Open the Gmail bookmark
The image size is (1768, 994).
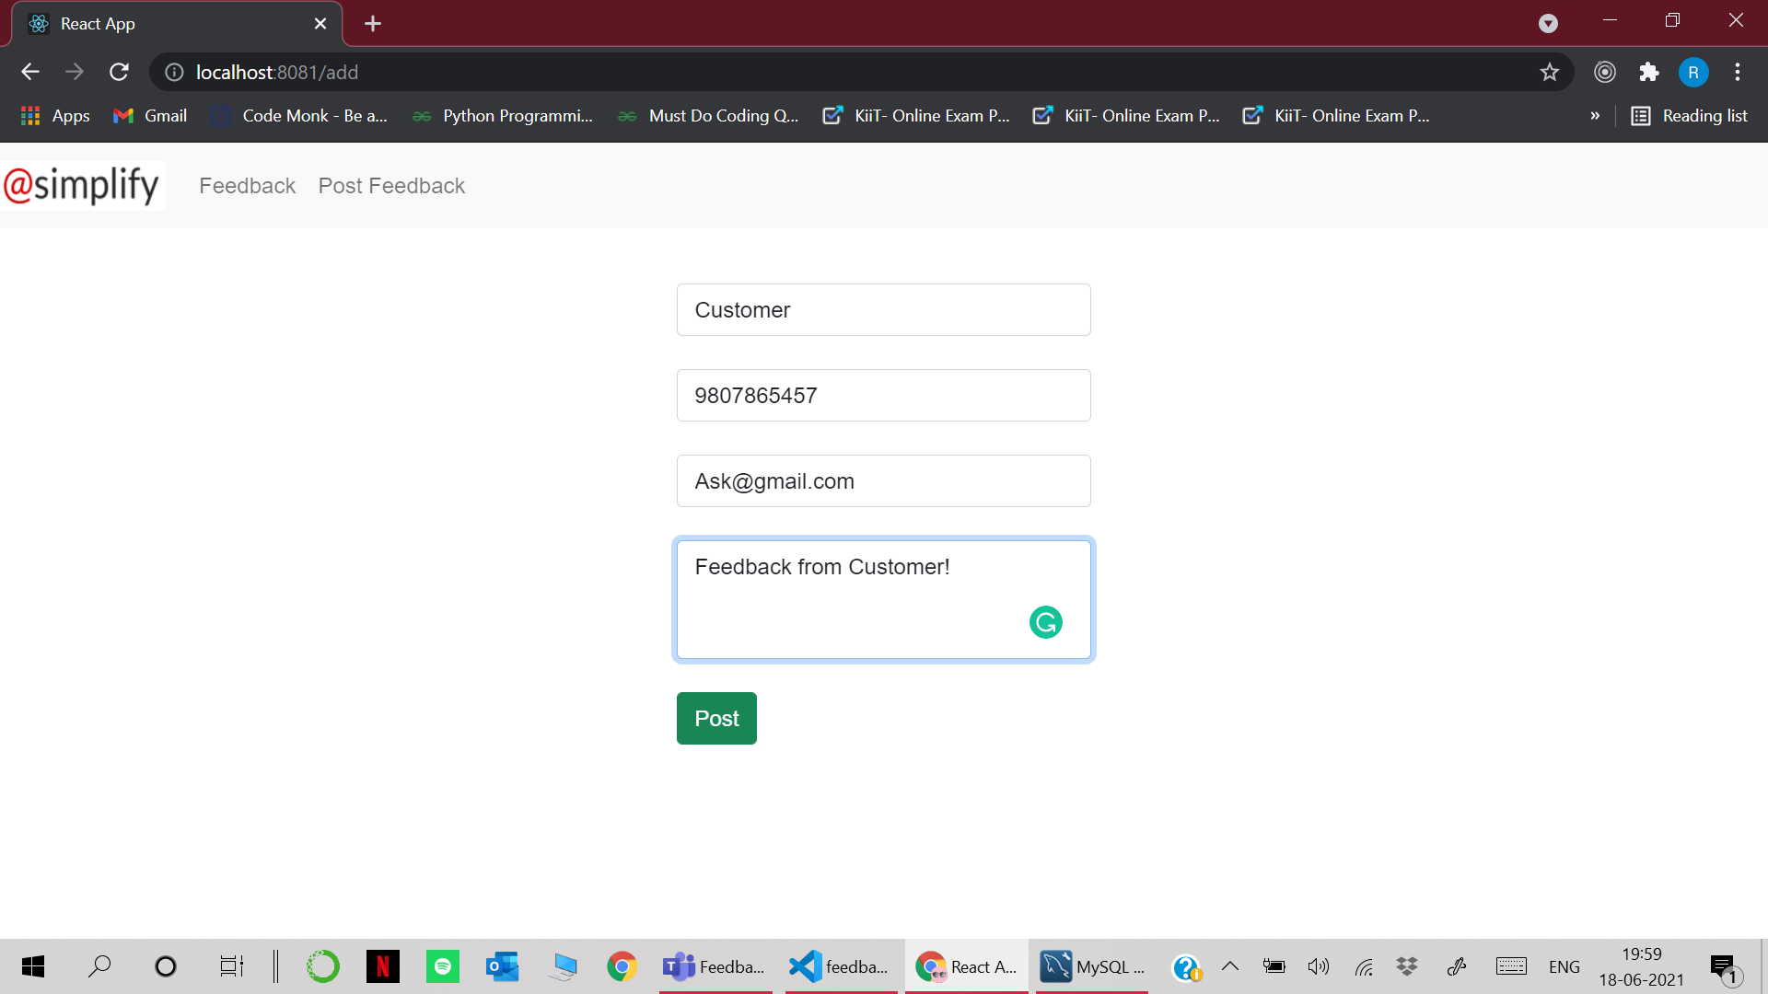[x=150, y=116]
